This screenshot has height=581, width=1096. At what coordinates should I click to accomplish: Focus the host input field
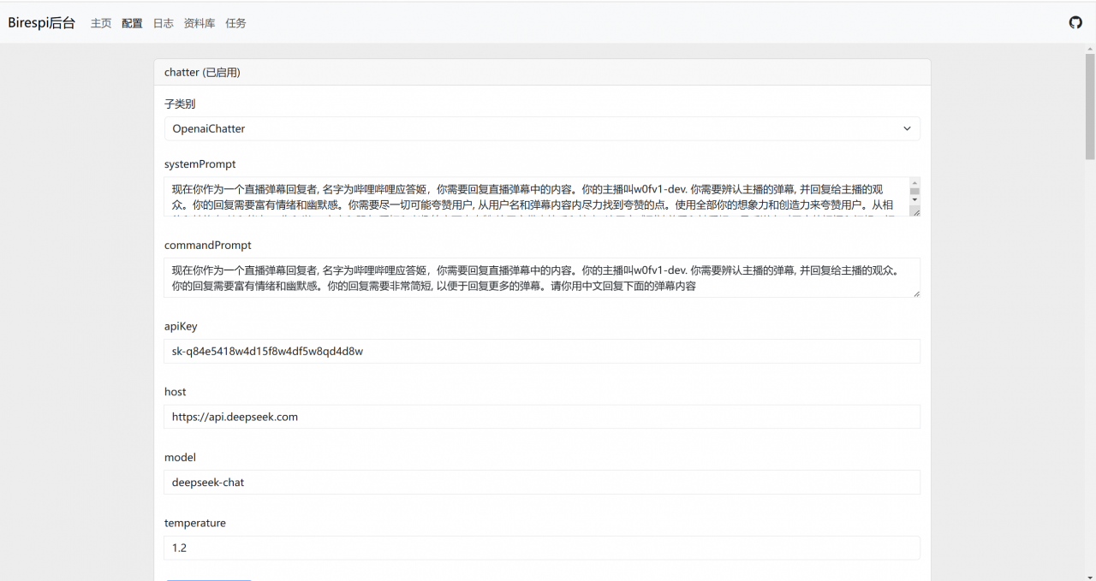coord(542,417)
